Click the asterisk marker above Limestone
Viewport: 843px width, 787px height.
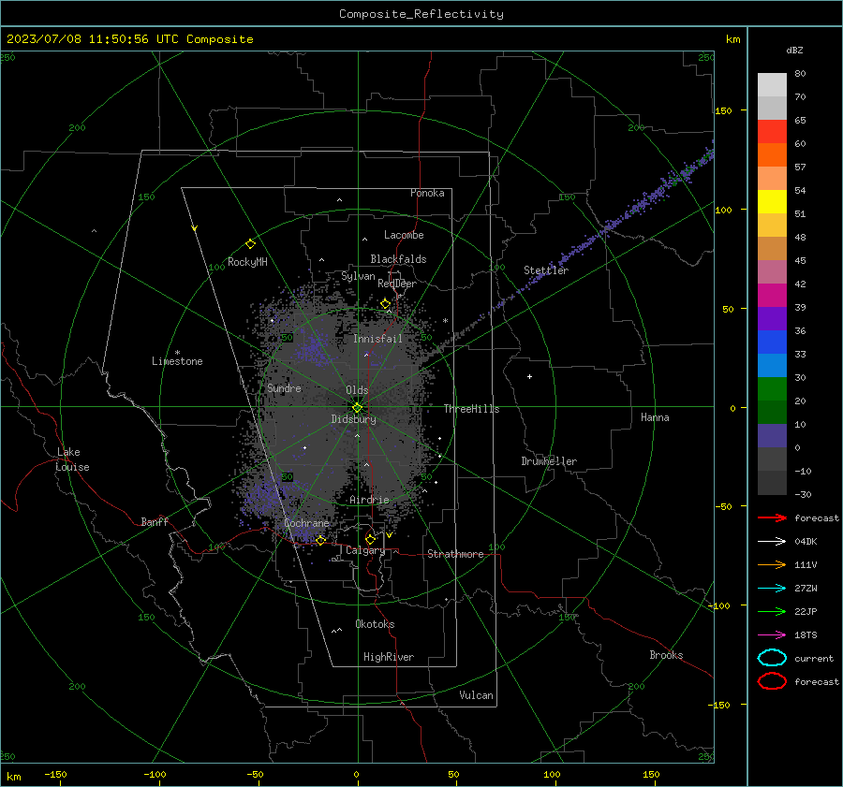point(177,353)
